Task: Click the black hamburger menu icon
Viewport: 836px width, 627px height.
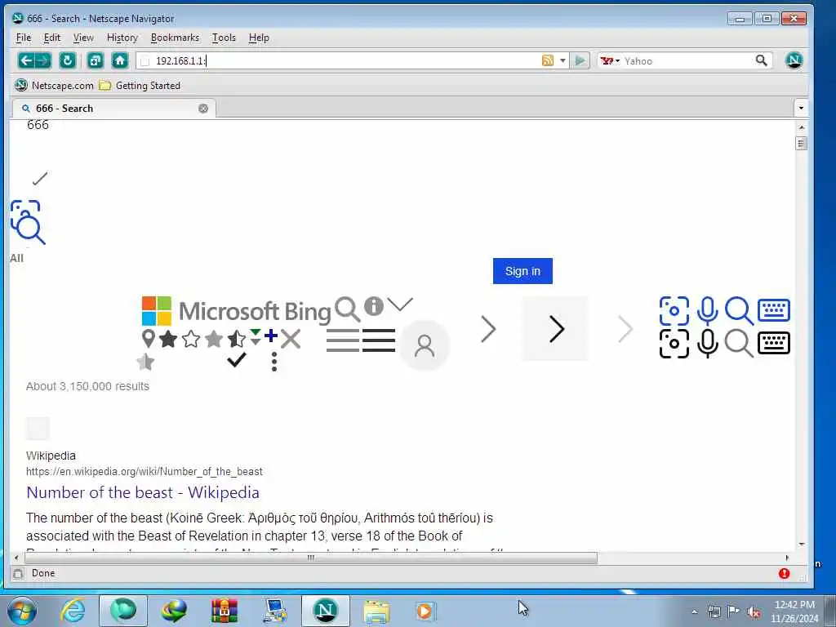Action: (379, 340)
